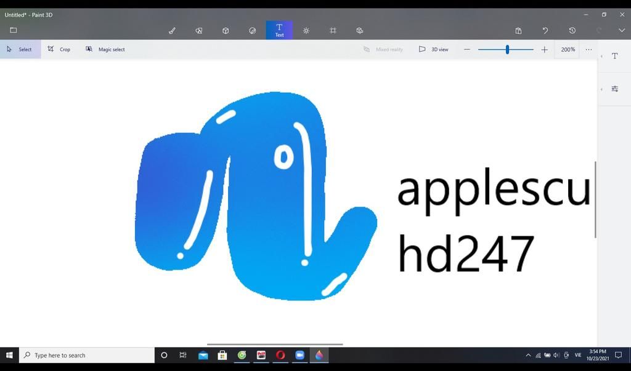Activate Magic select

click(x=105, y=49)
